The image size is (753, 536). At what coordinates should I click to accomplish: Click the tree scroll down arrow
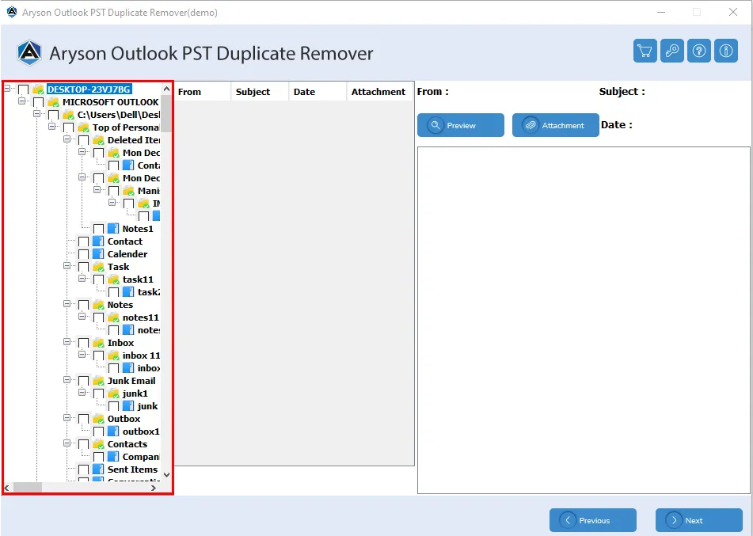[x=166, y=474]
